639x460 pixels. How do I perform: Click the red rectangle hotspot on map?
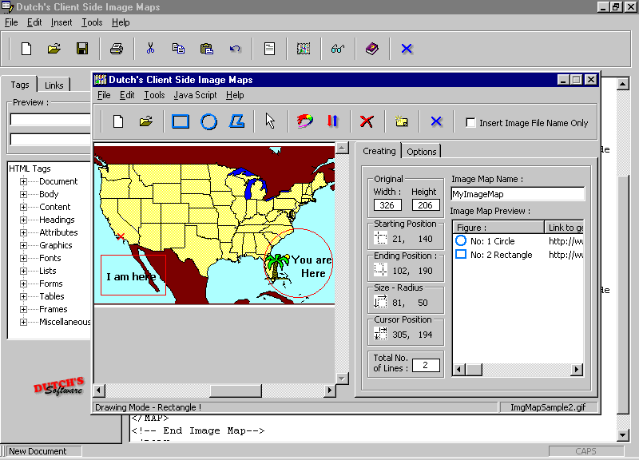coord(133,275)
